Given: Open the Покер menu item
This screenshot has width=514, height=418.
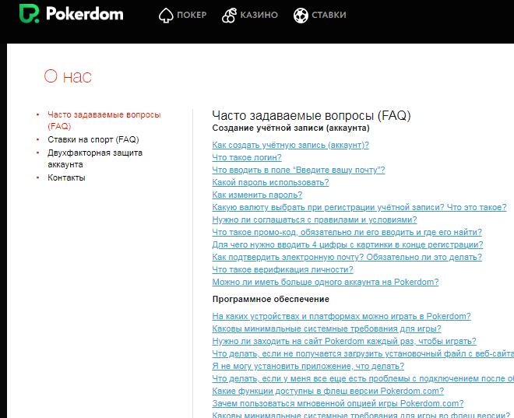Looking at the screenshot, I should 192,15.
